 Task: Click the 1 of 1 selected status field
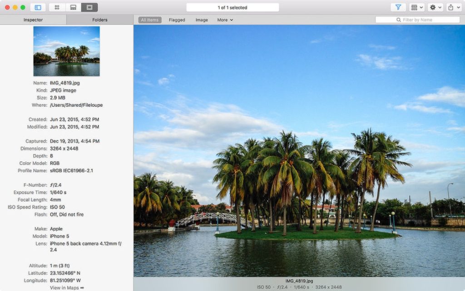pyautogui.click(x=232, y=7)
